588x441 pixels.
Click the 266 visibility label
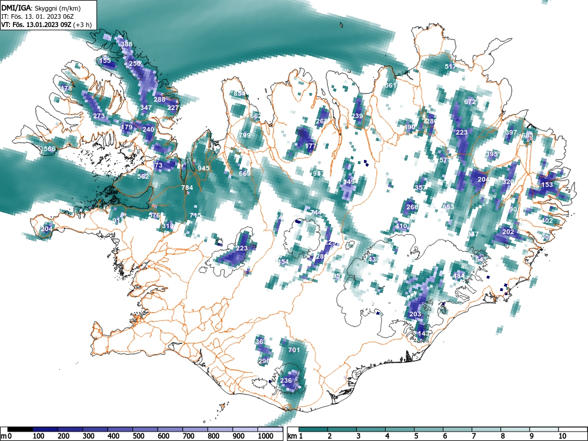[412, 207]
